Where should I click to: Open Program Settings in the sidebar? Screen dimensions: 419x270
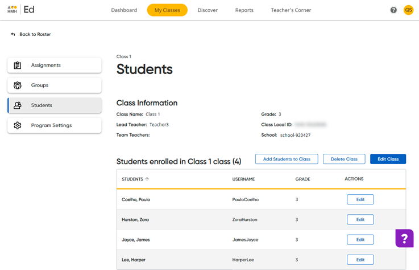[55, 125]
